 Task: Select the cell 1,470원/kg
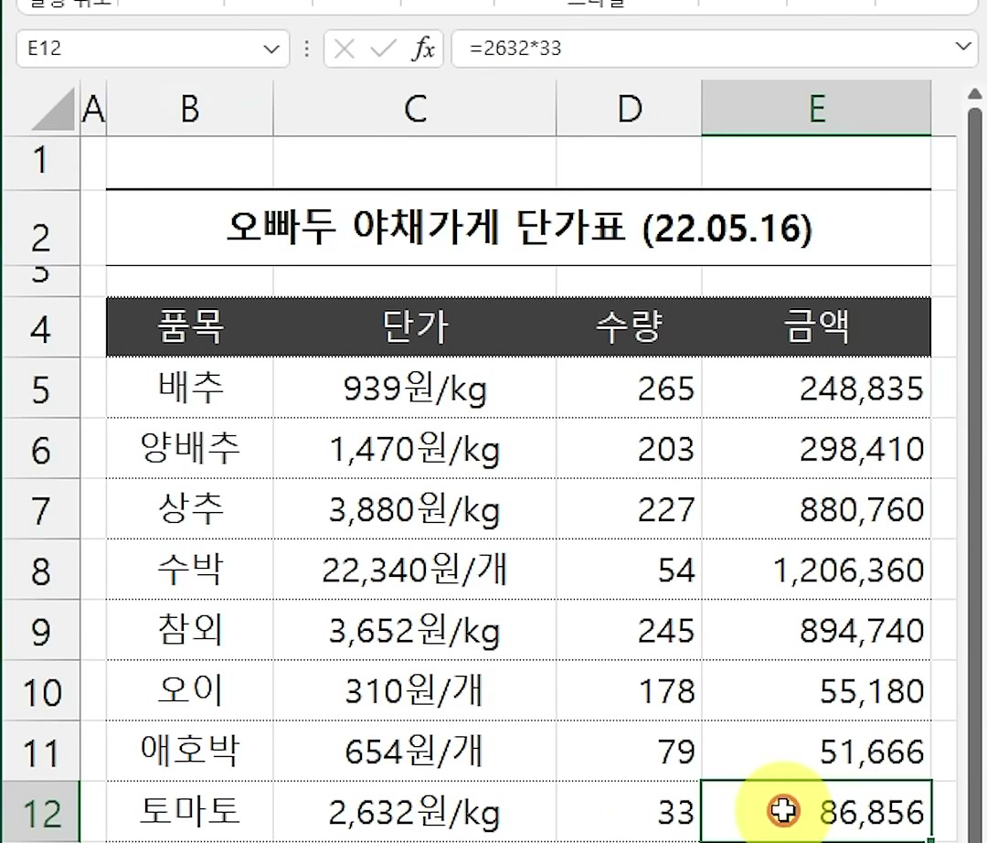[x=415, y=448]
